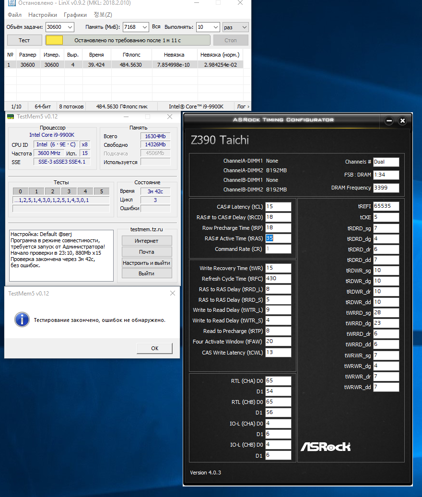Click the ASRock logo in Timing Configurator

coord(325,447)
